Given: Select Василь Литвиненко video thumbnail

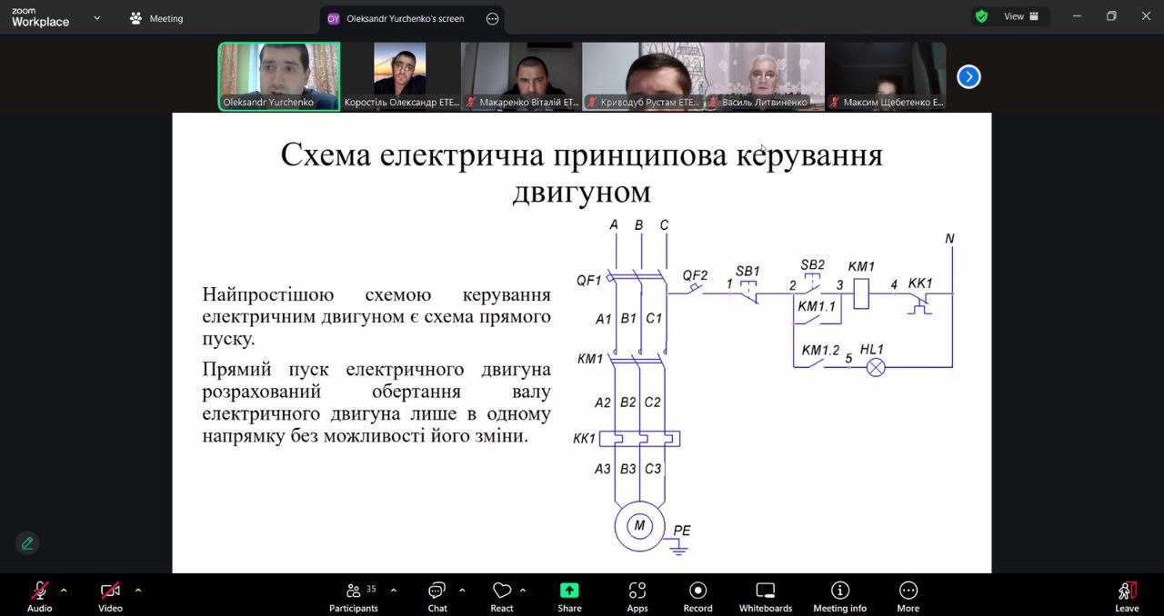Looking at the screenshot, I should pyautogui.click(x=764, y=76).
